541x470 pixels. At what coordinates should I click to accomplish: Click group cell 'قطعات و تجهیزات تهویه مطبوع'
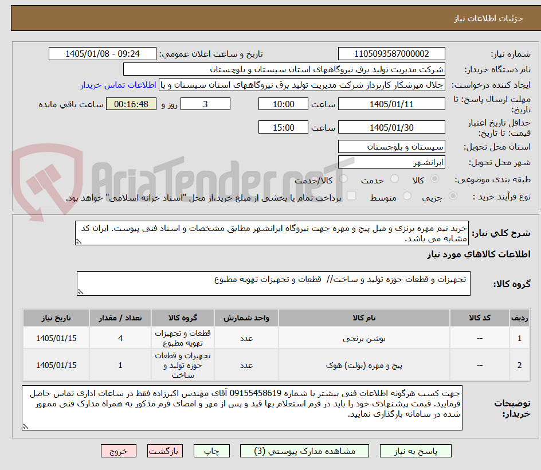[182, 338]
